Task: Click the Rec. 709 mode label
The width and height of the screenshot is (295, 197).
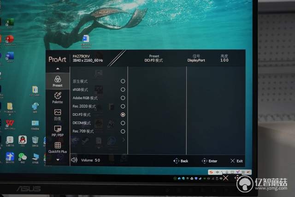Action: click(x=83, y=131)
